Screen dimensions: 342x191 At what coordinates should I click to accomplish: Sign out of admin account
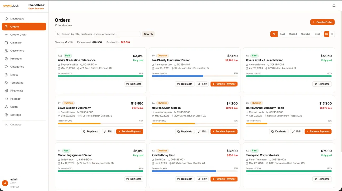(15, 187)
